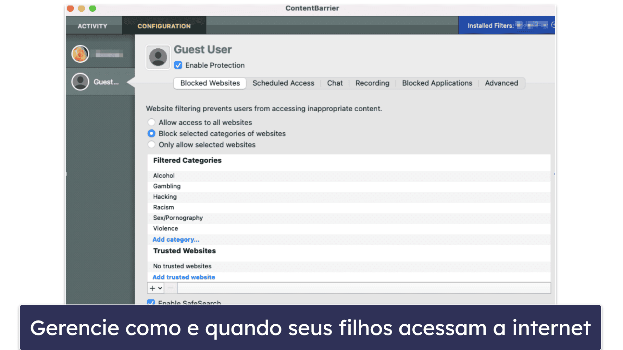Toggle the Enable Protection checkbox
This screenshot has height=350, width=623.
[178, 65]
